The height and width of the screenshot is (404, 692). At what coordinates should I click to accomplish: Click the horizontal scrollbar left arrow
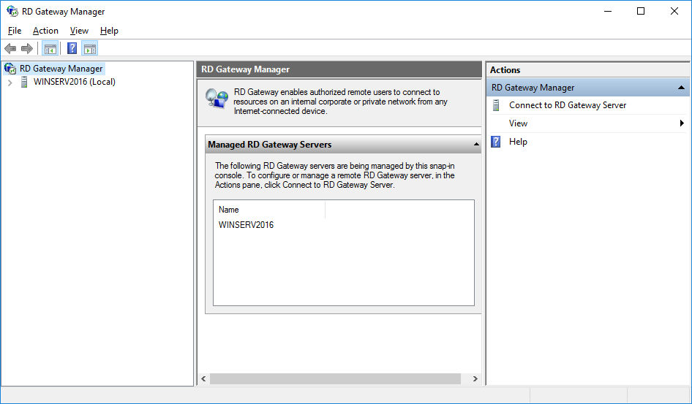(203, 379)
